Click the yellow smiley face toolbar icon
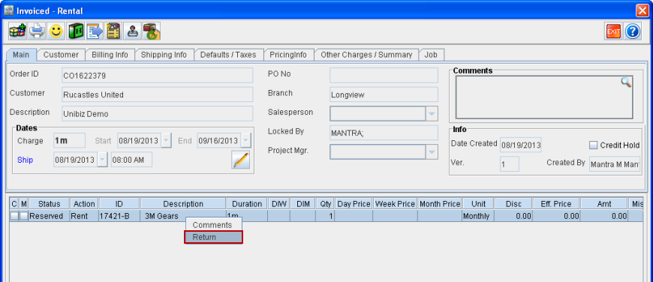 (x=56, y=31)
